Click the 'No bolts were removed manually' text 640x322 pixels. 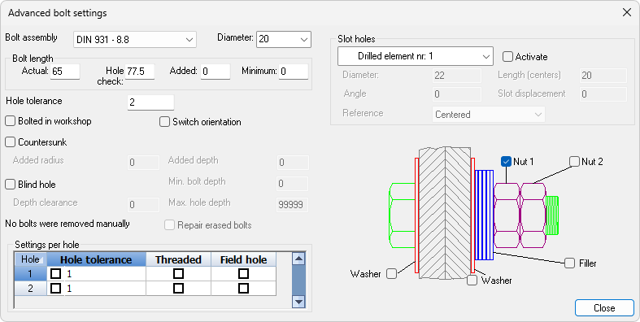tap(67, 224)
